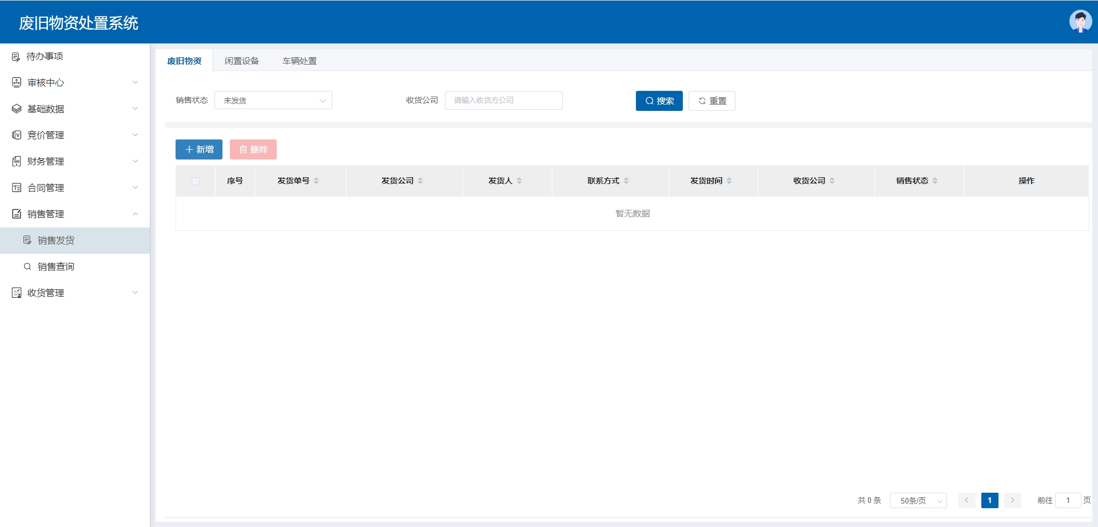Toggle the select-all checkbox in table header
Viewport: 1098px width, 527px height.
point(196,181)
